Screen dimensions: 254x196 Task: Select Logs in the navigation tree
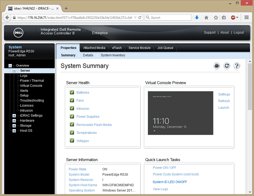coord(24,76)
